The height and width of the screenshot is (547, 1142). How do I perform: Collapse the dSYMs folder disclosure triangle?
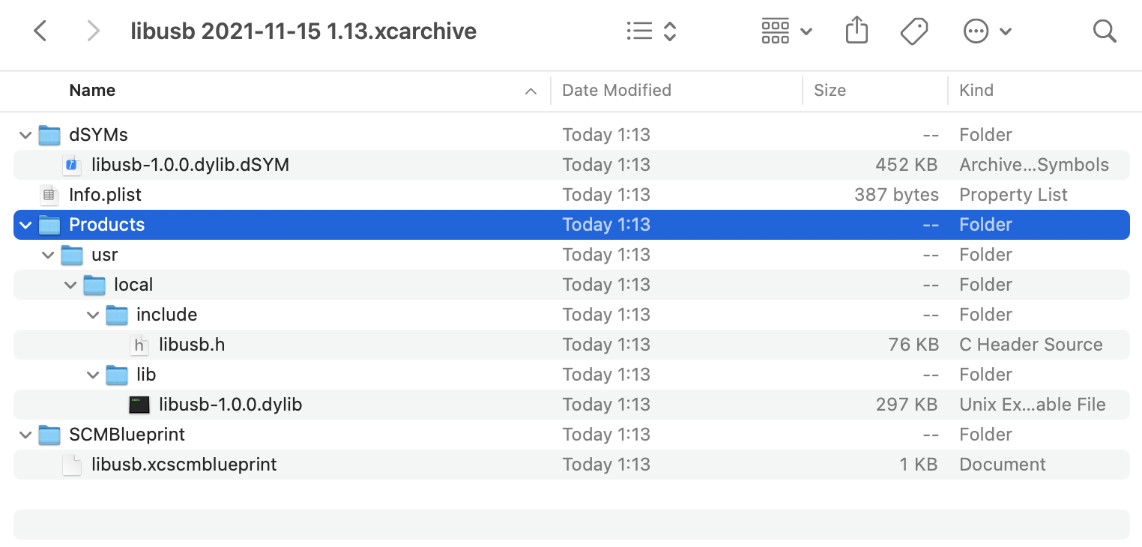pos(25,135)
